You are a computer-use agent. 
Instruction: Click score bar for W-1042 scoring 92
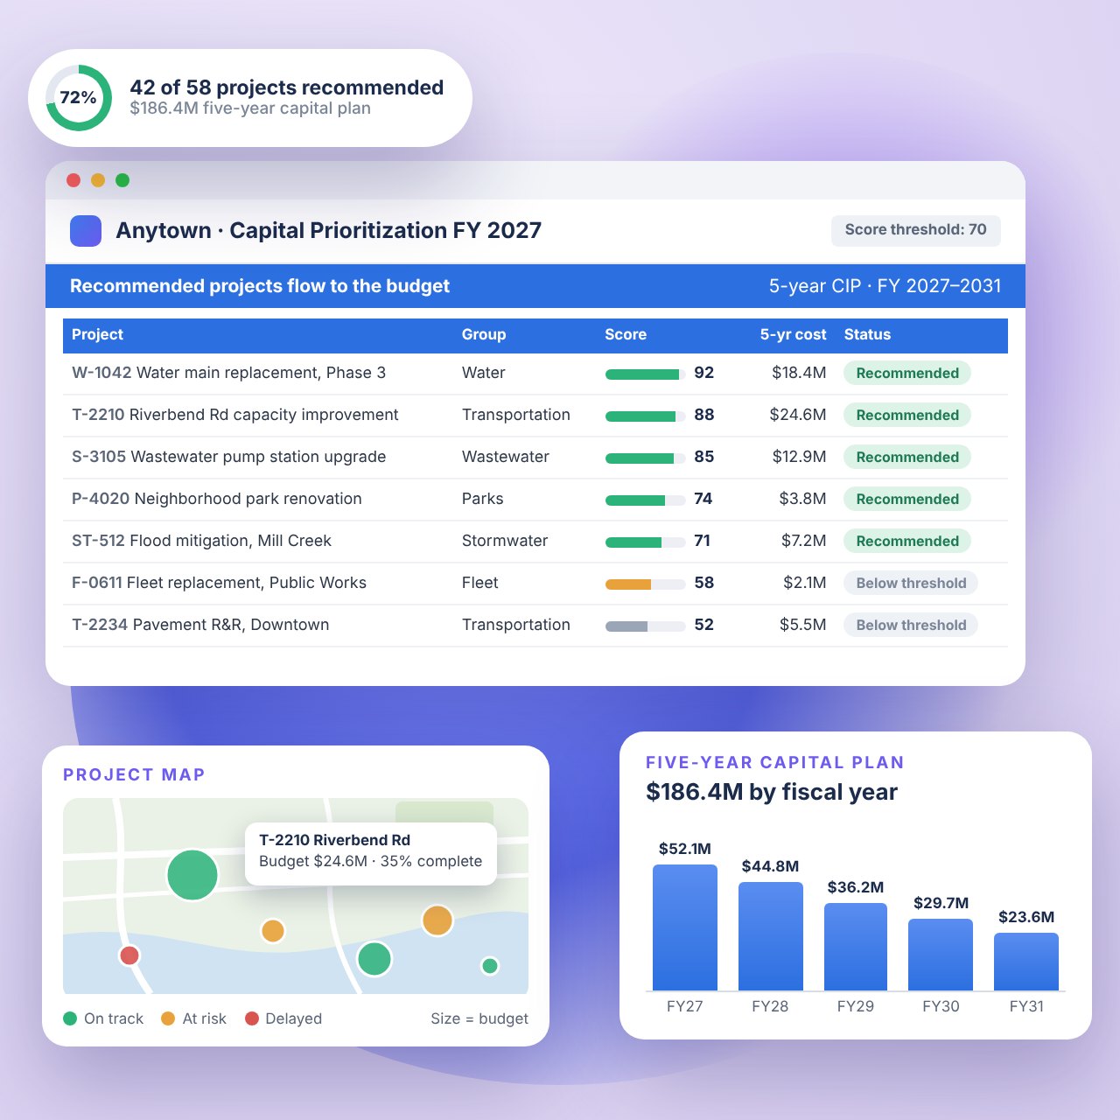point(646,374)
